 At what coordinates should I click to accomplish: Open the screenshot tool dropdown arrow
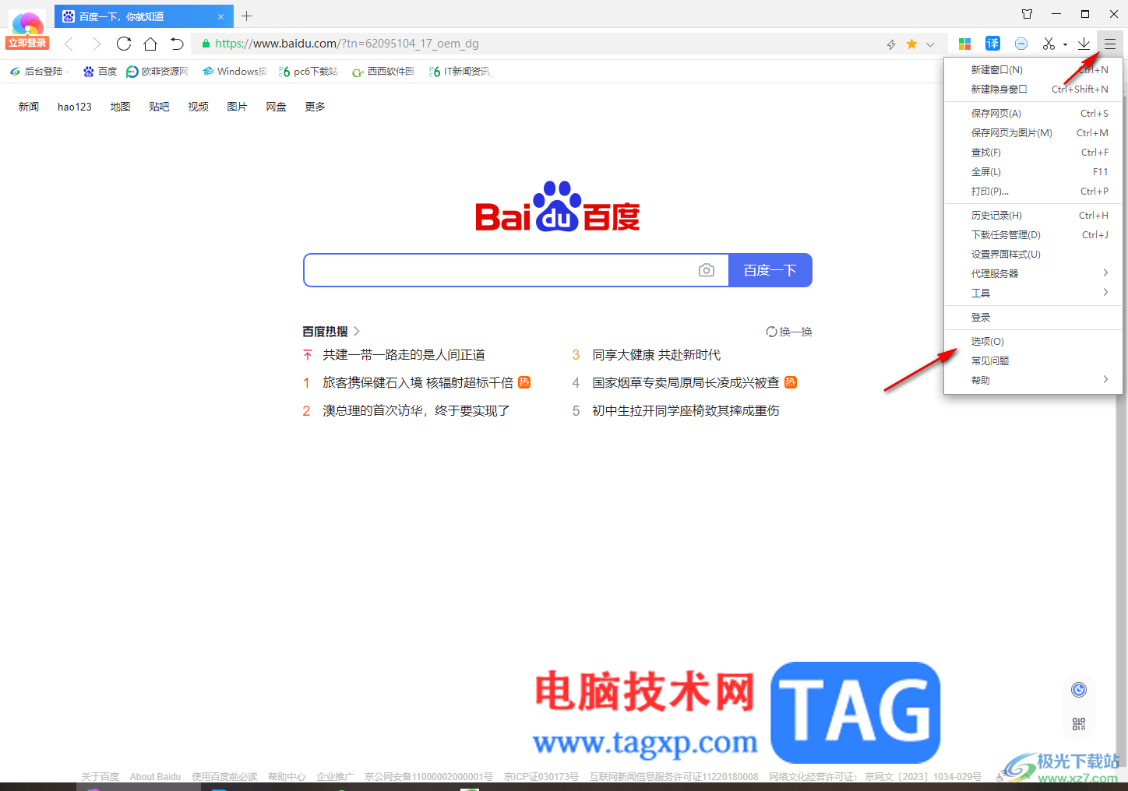(1065, 44)
